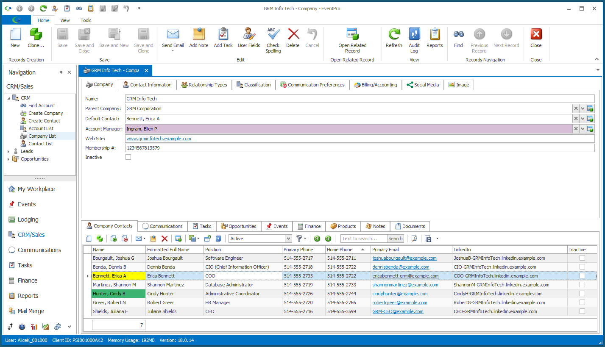Click the compass icon in navigation footer
605x347 pixels.
click(22, 327)
